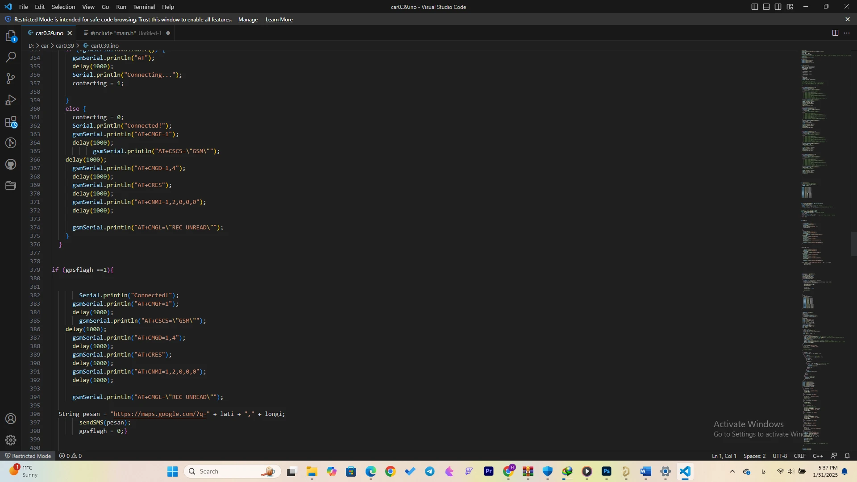This screenshot has height=482, width=857.
Task: Open the Extensions view icon
Action: [x=11, y=122]
